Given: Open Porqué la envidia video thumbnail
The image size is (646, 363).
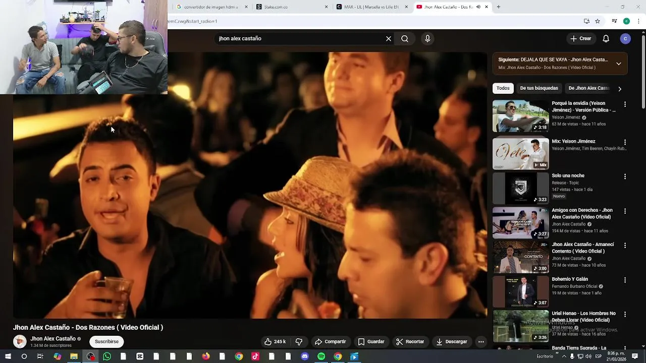Looking at the screenshot, I should pos(521,116).
